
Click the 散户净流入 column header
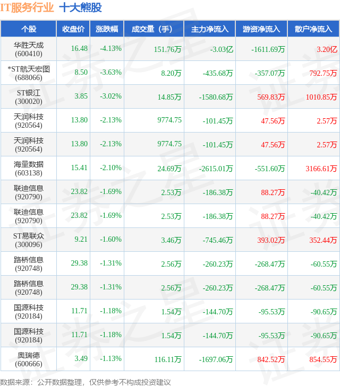pyautogui.click(x=313, y=29)
